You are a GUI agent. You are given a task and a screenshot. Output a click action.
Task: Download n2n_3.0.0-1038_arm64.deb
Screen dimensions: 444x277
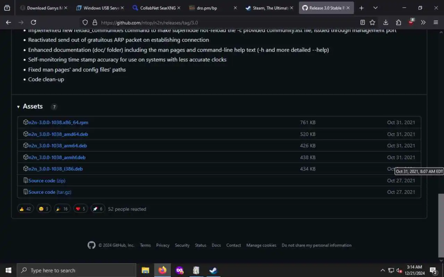[58, 146]
